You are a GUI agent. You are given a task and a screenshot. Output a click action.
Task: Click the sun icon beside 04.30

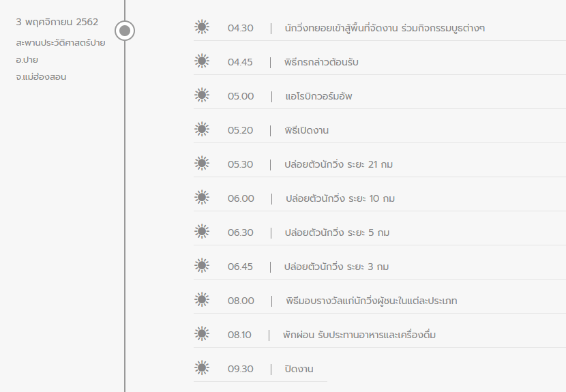[202, 27]
